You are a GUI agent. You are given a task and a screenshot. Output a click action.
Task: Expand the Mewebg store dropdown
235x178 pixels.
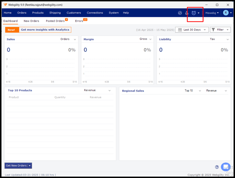pyautogui.click(x=212, y=13)
